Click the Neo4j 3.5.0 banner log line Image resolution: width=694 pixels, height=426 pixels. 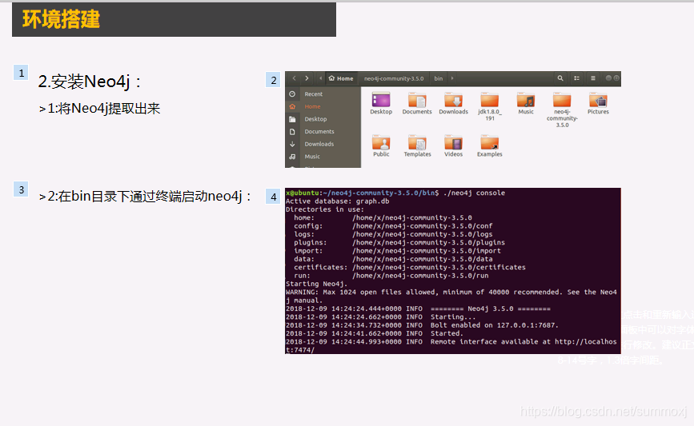pyautogui.click(x=418, y=309)
